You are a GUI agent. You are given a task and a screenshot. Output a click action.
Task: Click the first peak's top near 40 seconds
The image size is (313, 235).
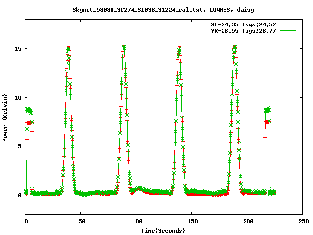pos(68,47)
